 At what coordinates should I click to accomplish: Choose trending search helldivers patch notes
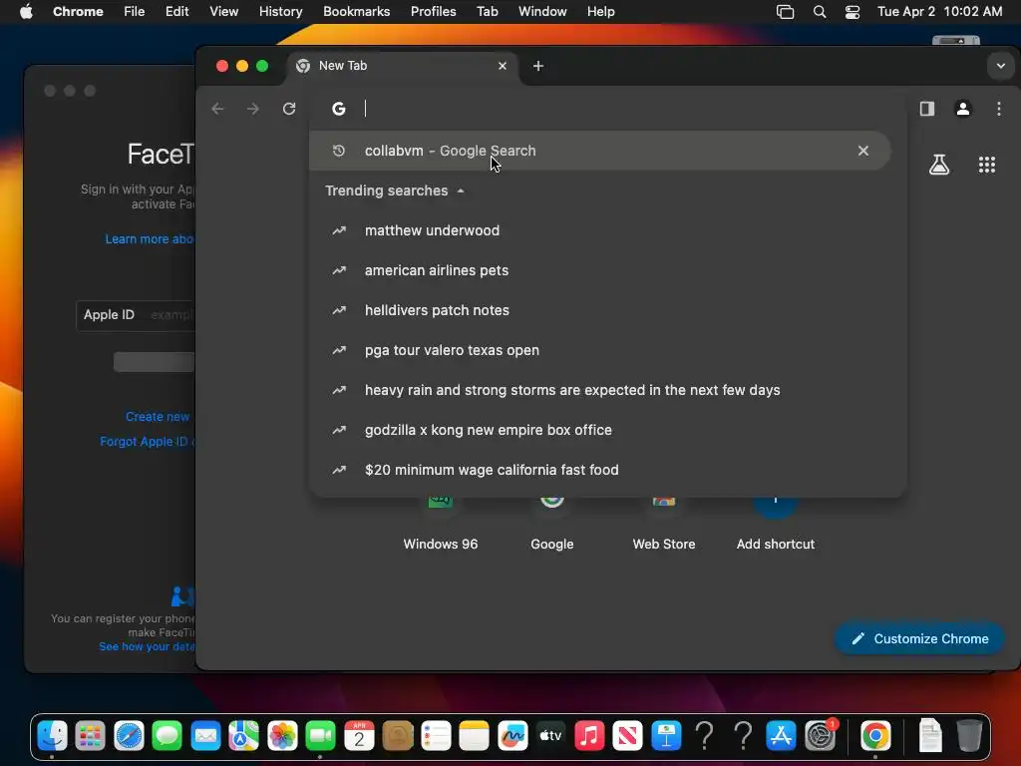(607, 310)
